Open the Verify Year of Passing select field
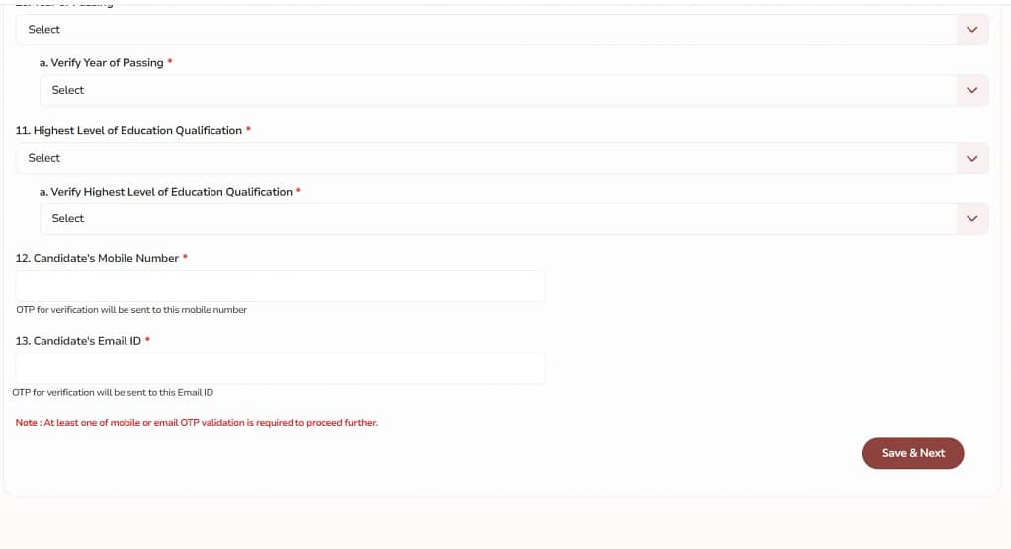This screenshot has height=549, width=1011. [x=494, y=90]
